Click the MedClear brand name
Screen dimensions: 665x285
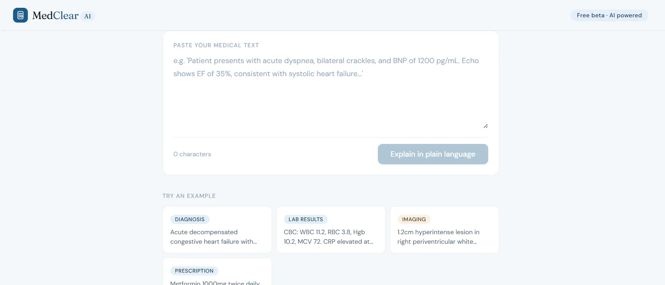point(55,16)
